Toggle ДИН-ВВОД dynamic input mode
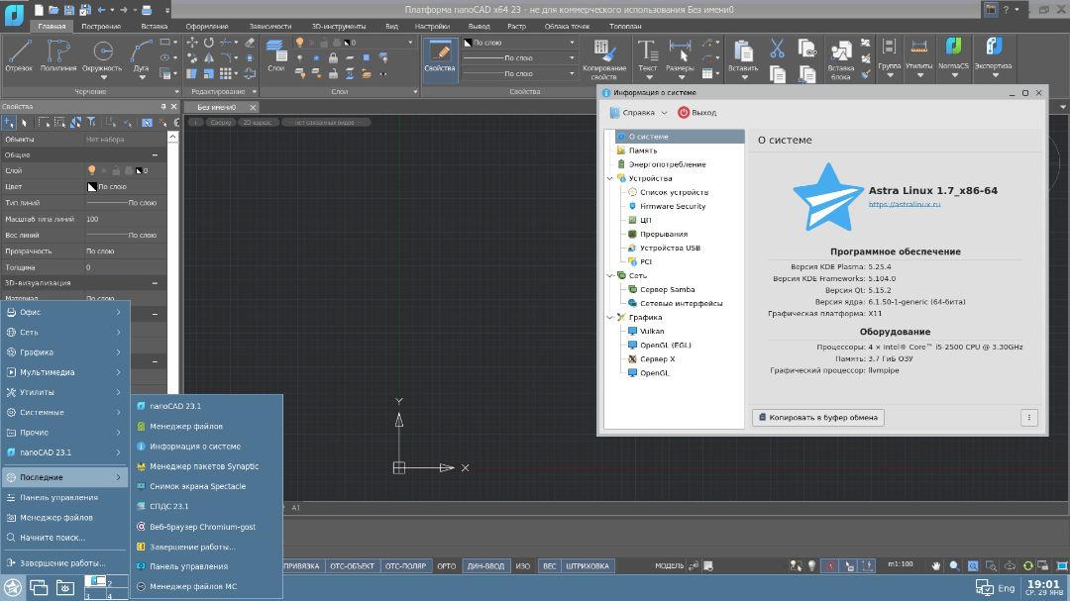 [x=485, y=566]
